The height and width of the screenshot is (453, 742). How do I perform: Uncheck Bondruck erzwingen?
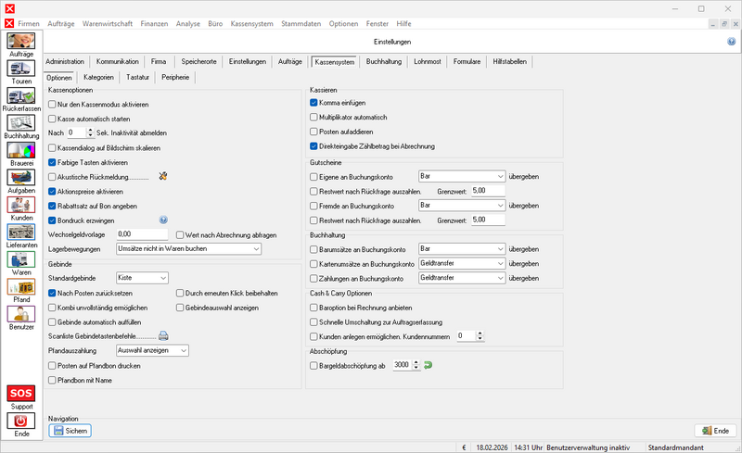(52, 220)
